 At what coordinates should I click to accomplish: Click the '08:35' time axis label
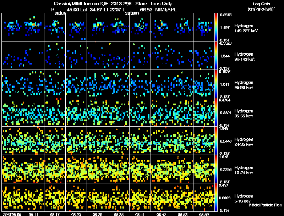click(x=119, y=215)
